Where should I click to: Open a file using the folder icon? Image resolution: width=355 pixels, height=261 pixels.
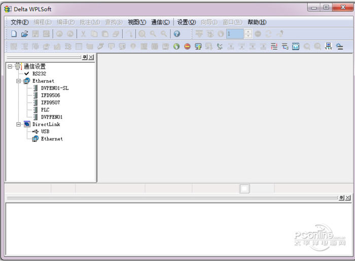(24, 34)
